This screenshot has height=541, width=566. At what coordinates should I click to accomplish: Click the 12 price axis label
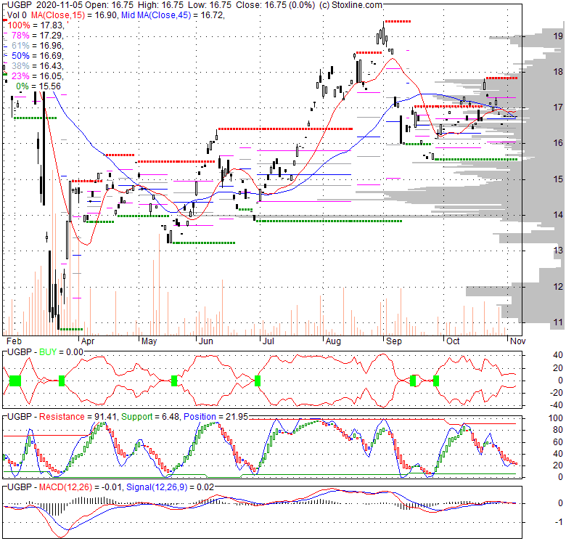coord(558,286)
